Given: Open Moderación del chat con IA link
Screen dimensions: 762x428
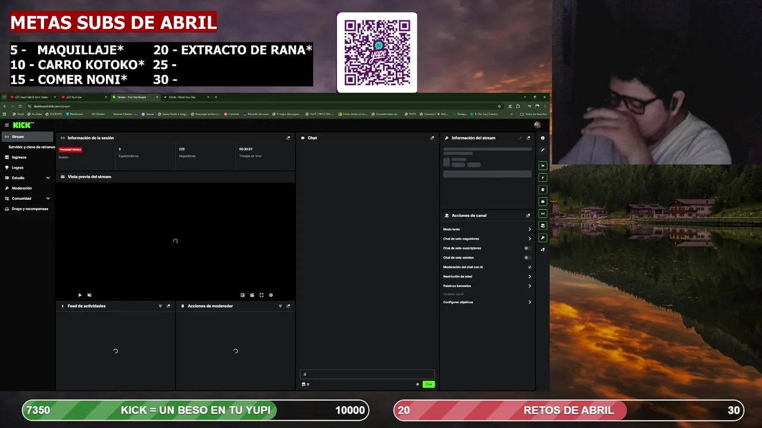Looking at the screenshot, I should (x=487, y=267).
